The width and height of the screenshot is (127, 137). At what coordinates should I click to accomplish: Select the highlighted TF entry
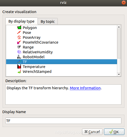[62, 62]
